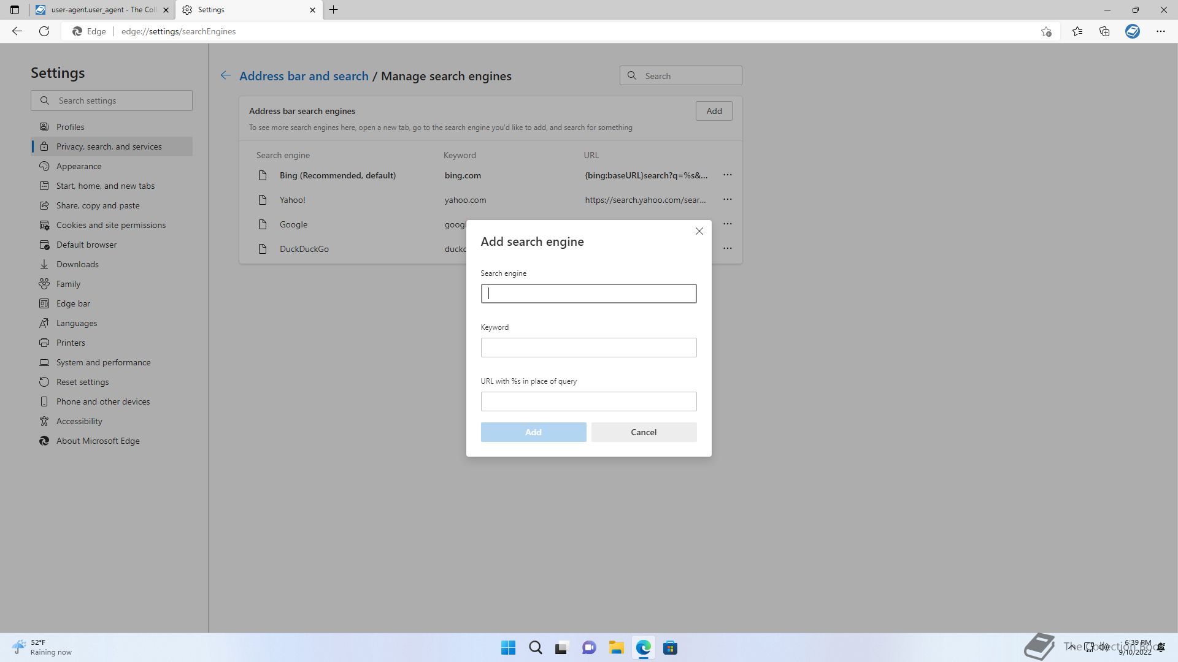Reload the current page
1178x662 pixels.
pos(44,31)
